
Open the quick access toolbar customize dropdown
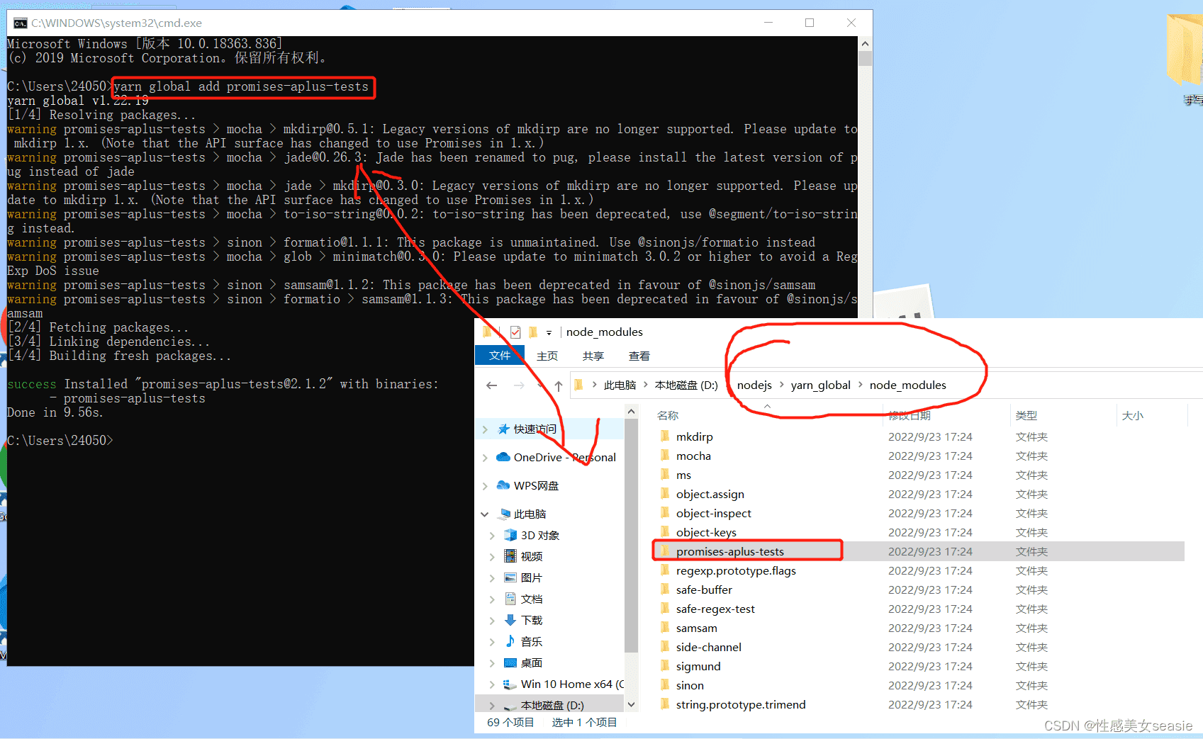tap(549, 333)
